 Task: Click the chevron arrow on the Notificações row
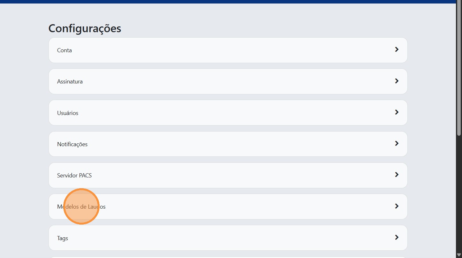click(x=397, y=143)
